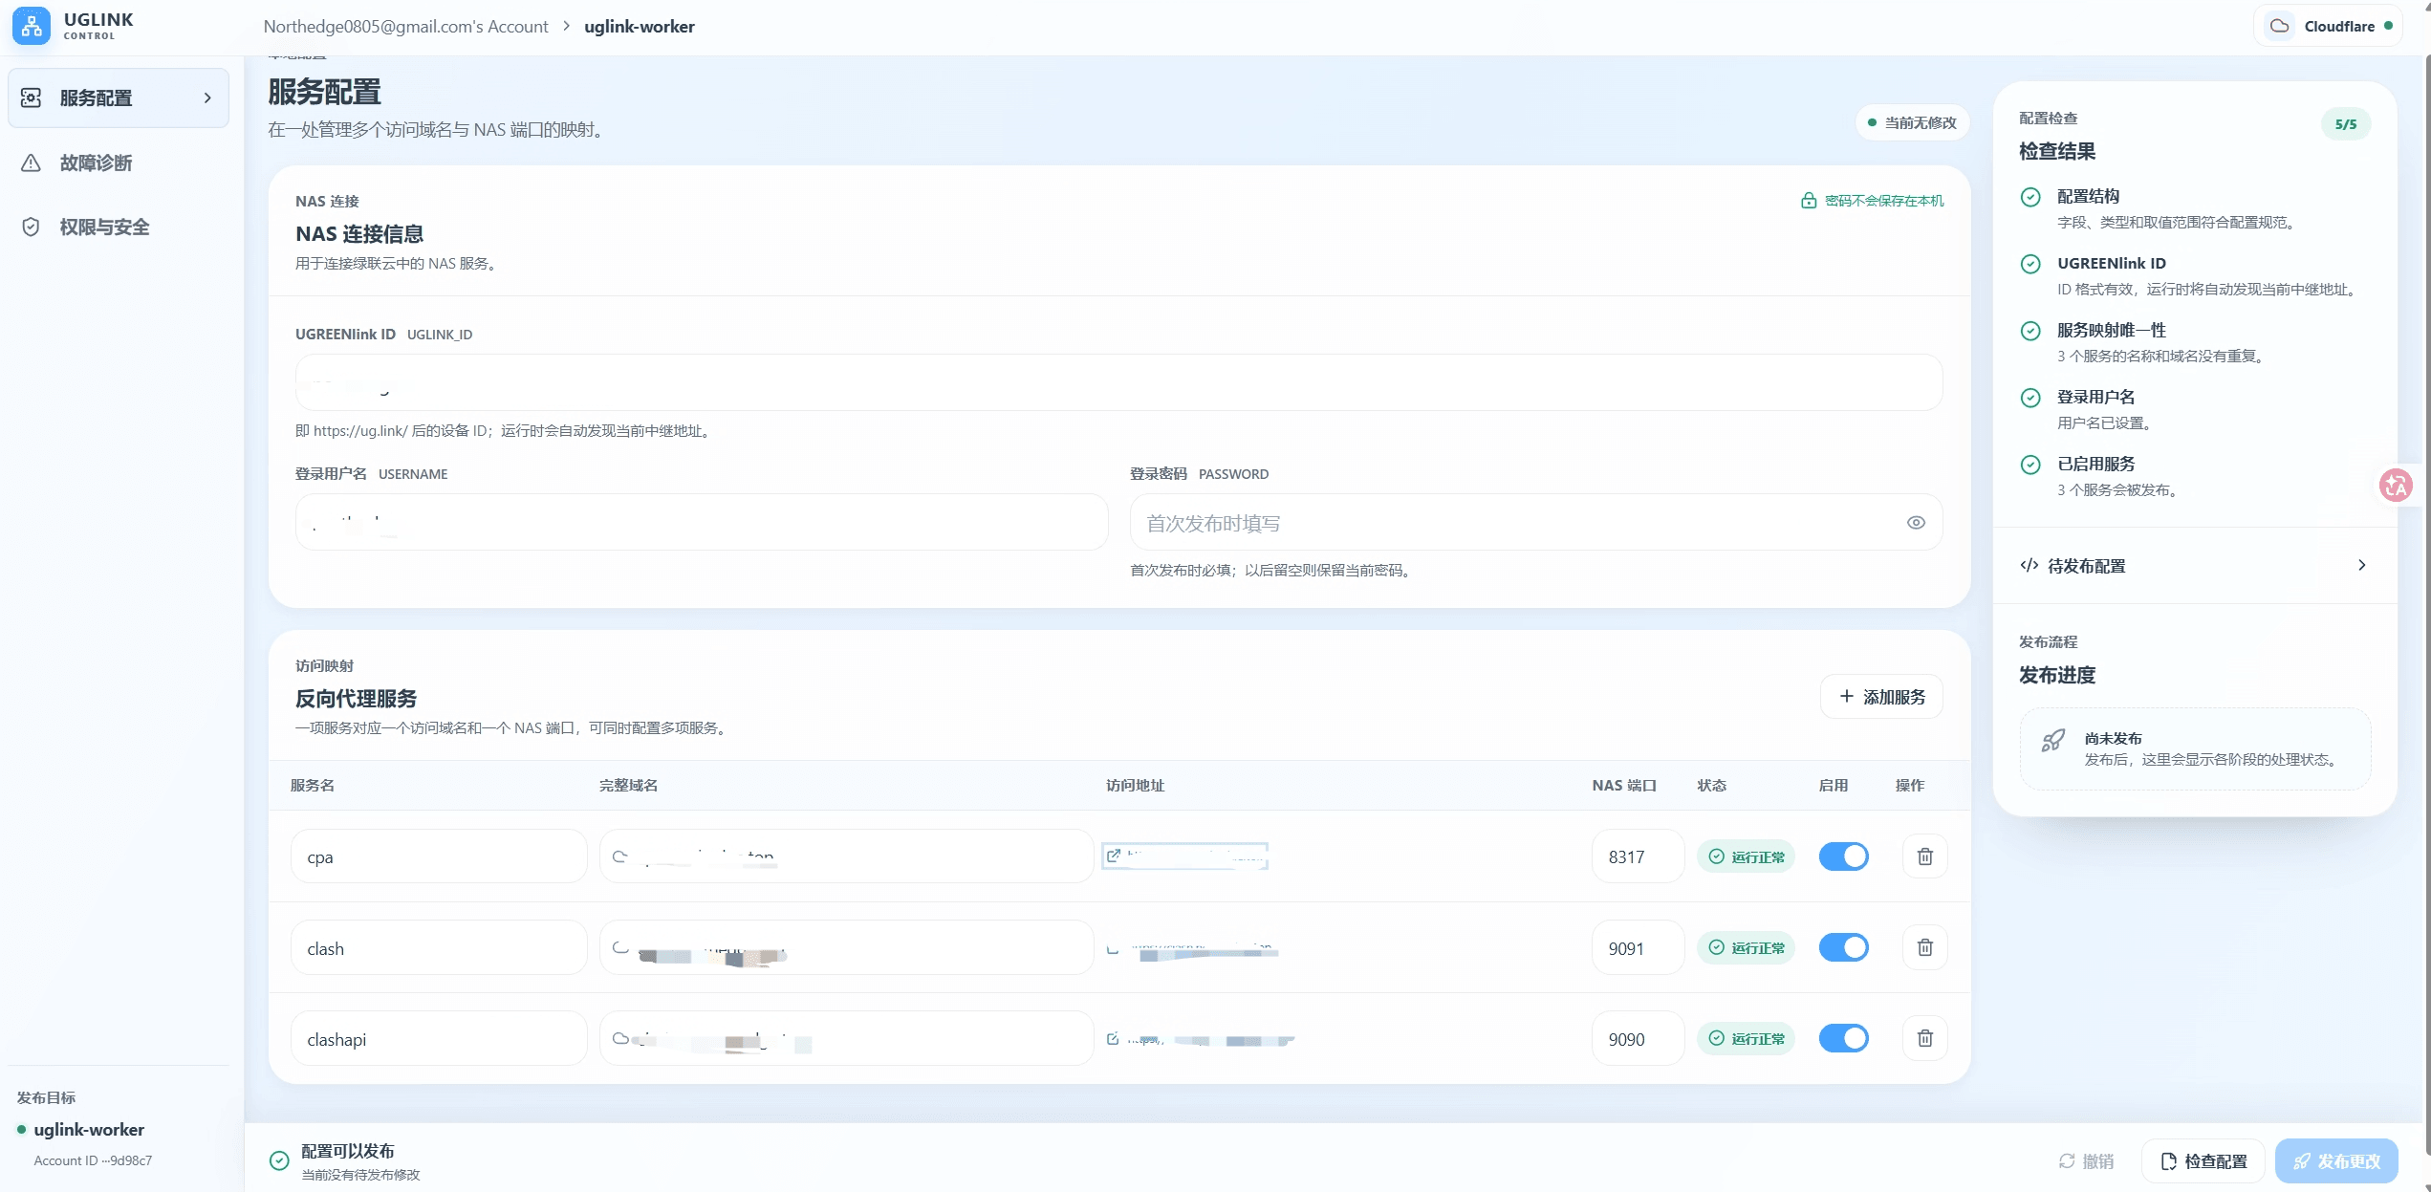Click the UGLINK Control logo icon
The image size is (2431, 1192).
tap(32, 26)
